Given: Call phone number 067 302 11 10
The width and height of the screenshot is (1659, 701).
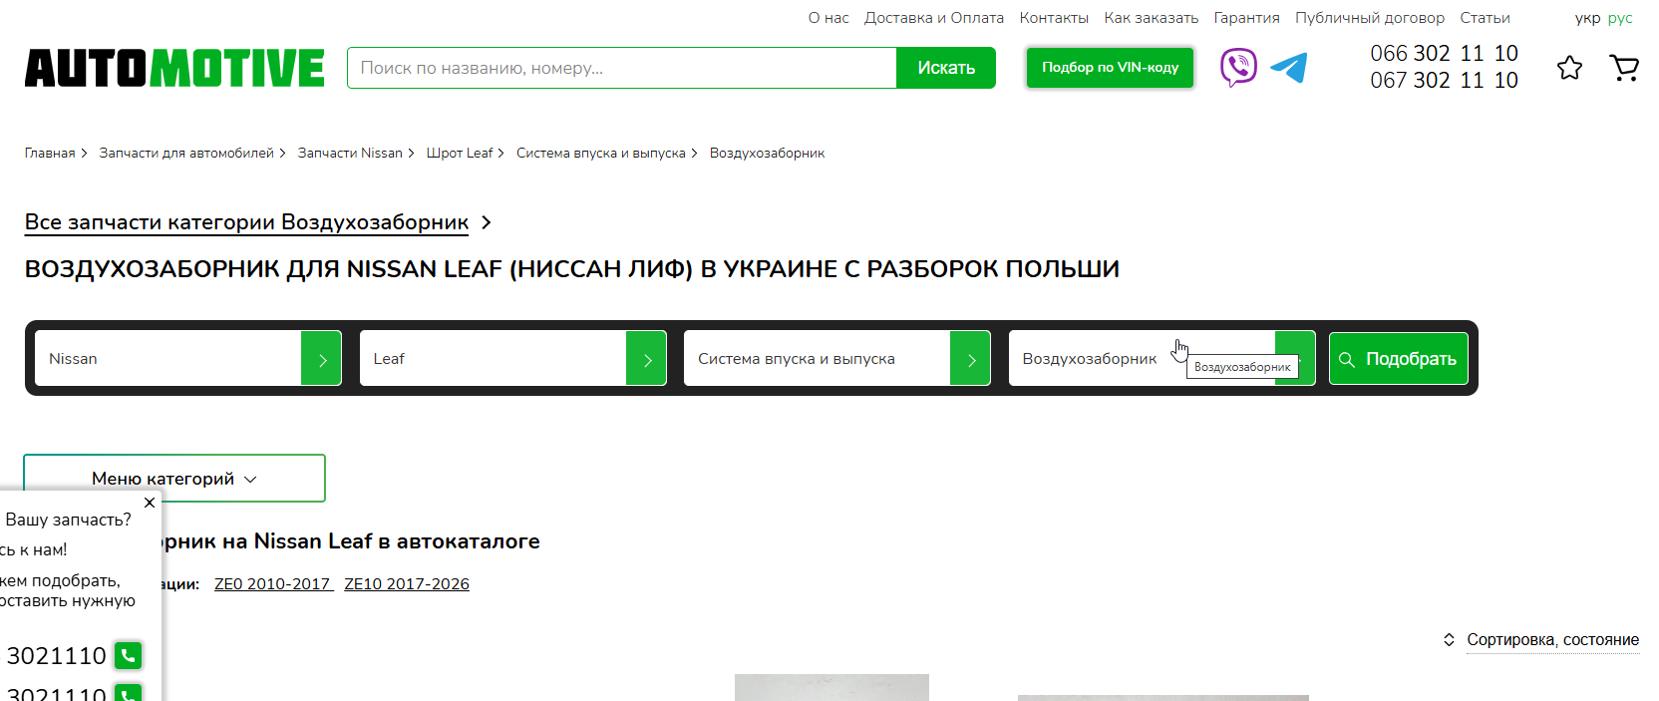Looking at the screenshot, I should click(x=1444, y=81).
